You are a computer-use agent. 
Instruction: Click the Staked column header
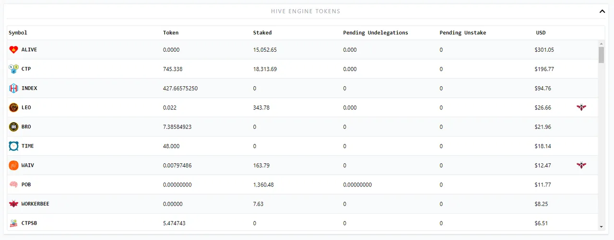pos(262,33)
